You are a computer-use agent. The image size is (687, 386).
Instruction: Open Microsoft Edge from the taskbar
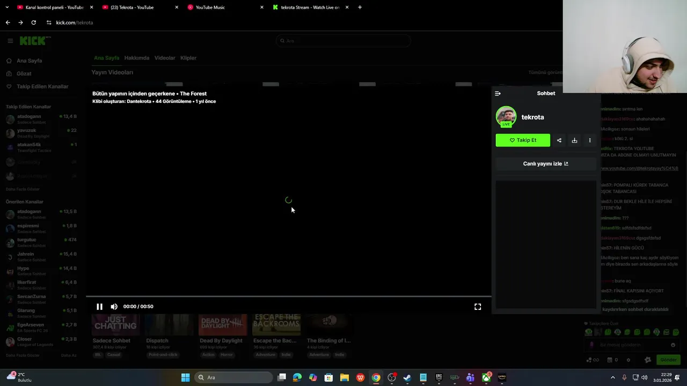(297, 377)
